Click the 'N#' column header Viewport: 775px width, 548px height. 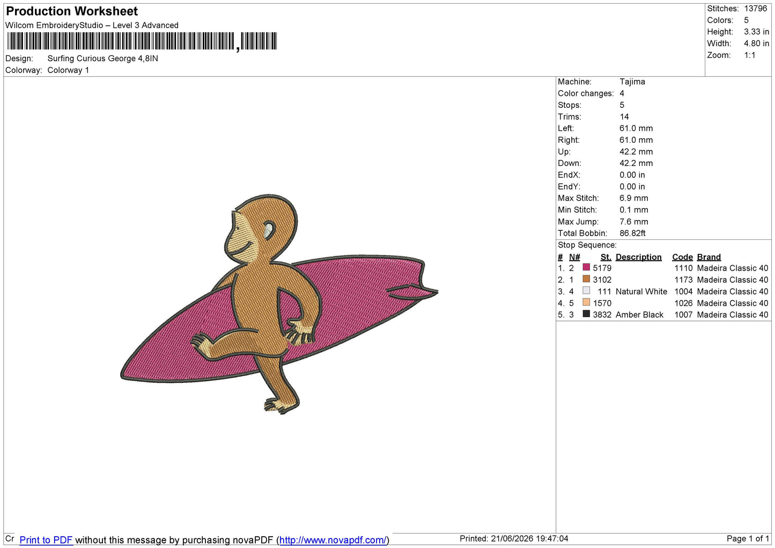[574, 257]
